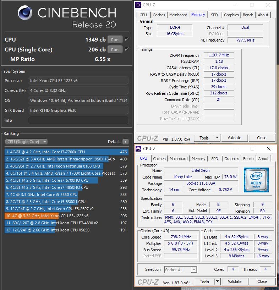
Task: Click the Intel Xeon inside logo badge
Action: click(x=256, y=180)
